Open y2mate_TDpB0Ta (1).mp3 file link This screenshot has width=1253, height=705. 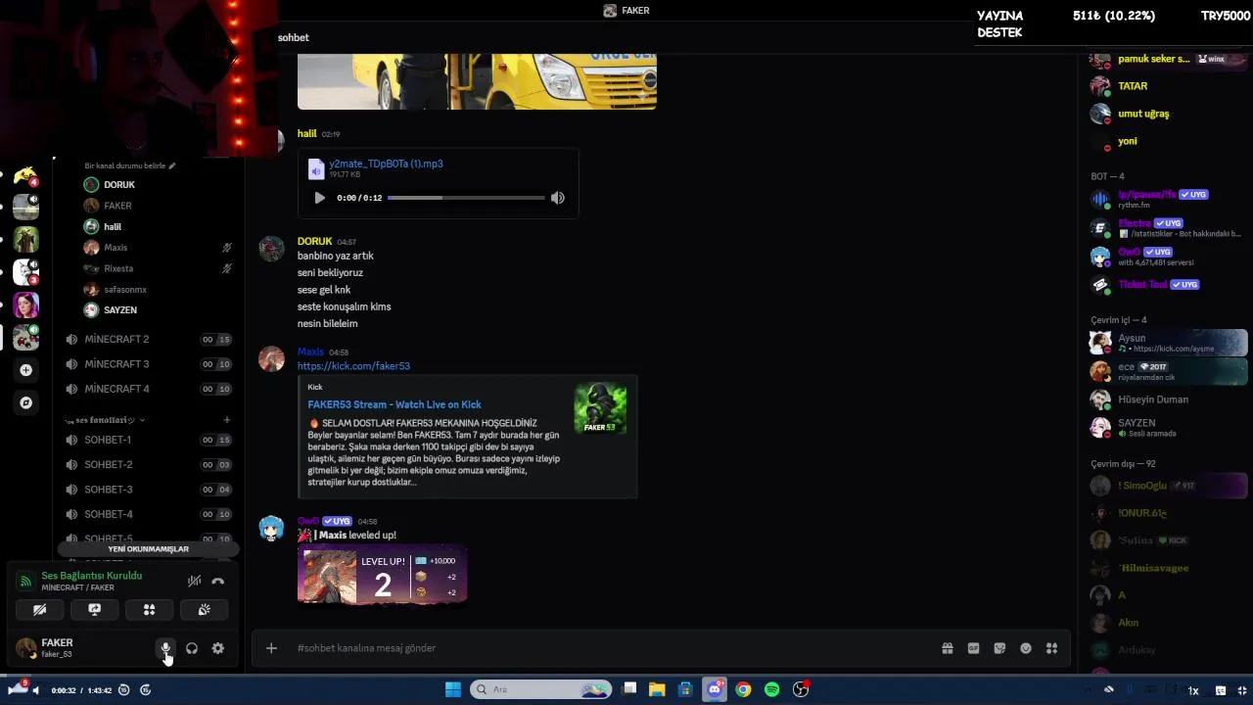click(x=386, y=164)
